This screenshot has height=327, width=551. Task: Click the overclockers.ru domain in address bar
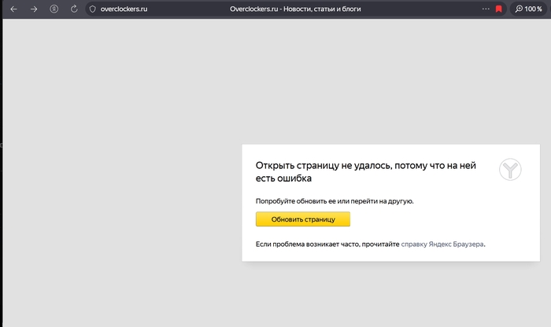click(124, 9)
